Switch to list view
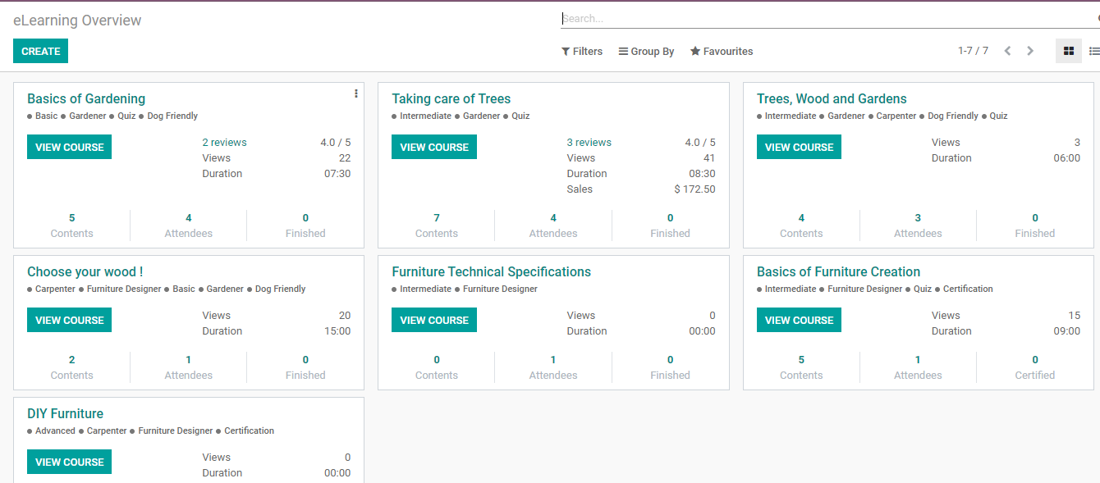The height and width of the screenshot is (483, 1100). [1093, 51]
